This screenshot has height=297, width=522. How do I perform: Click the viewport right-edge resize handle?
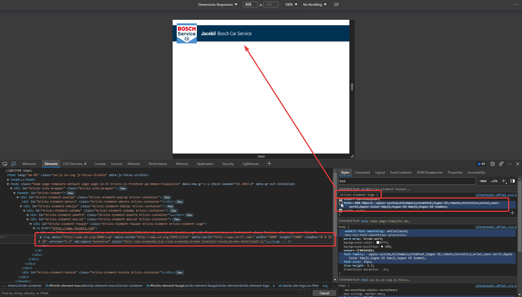point(352,87)
